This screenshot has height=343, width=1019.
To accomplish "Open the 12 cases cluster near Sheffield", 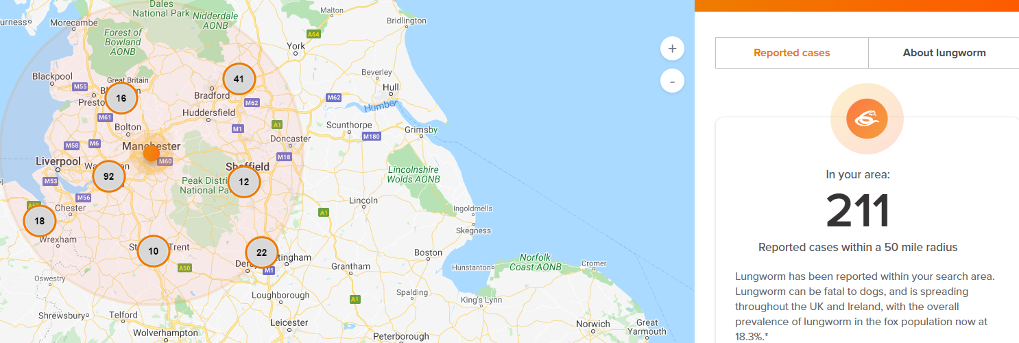I will click(244, 182).
